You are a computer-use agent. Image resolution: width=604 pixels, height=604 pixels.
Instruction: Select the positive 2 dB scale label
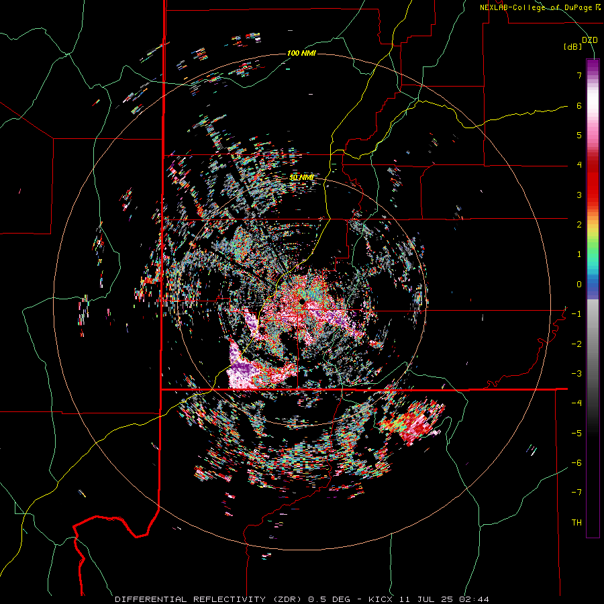[579, 225]
